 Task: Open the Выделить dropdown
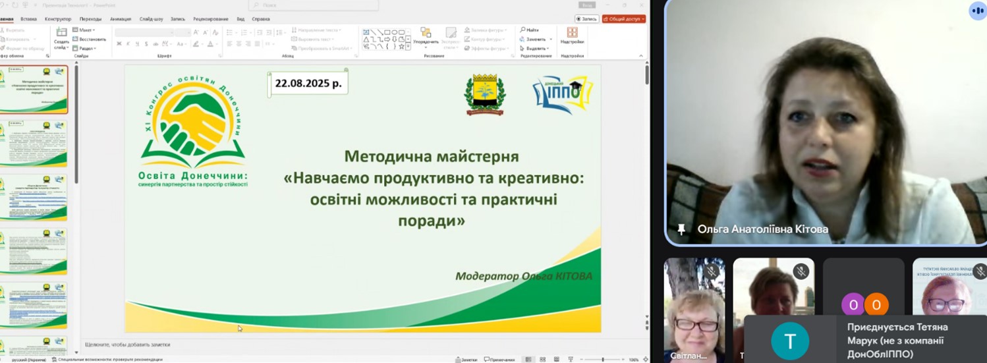(534, 48)
